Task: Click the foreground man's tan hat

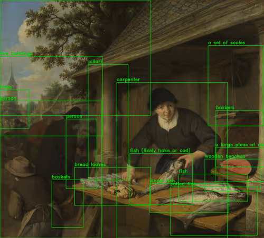Action: (x=20, y=166)
